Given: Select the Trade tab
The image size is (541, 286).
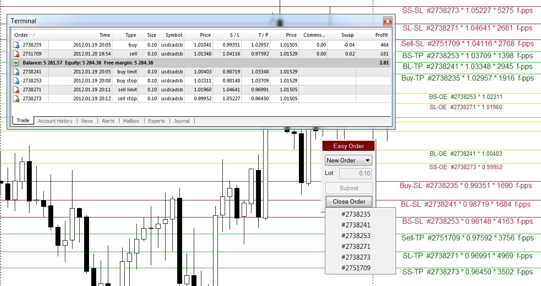Looking at the screenshot, I should click(x=22, y=120).
